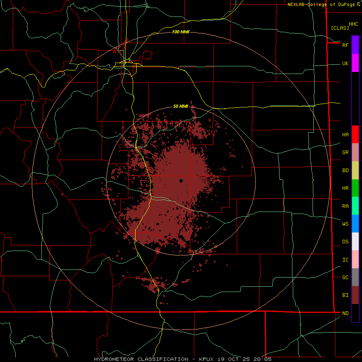362x362 pixels.
Task: Click the WS blue legend swatch
Action: pyautogui.click(x=355, y=224)
